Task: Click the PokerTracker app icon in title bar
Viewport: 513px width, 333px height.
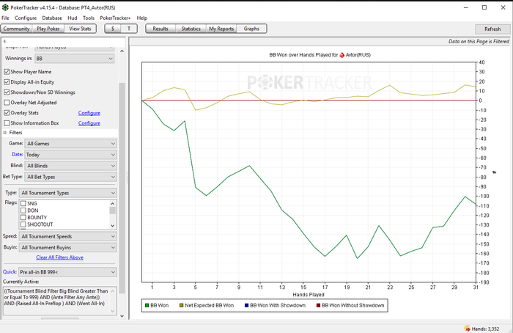Action: tap(5, 7)
